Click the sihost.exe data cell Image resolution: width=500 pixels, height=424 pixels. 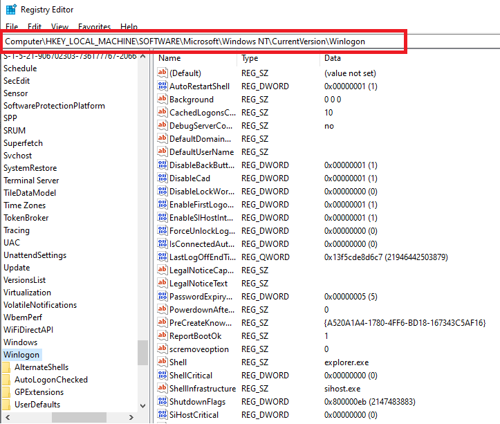tap(342, 389)
